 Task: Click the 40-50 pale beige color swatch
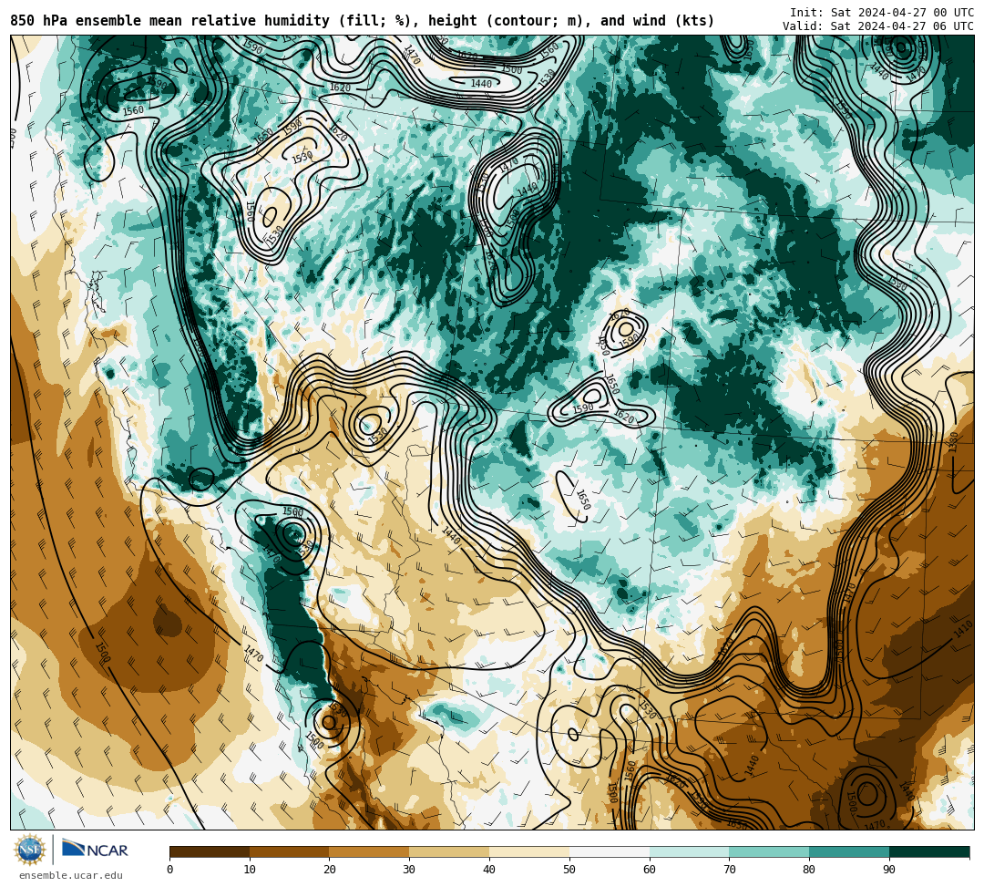coord(529,851)
